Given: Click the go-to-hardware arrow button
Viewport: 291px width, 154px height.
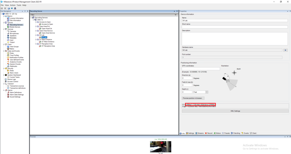Looking at the screenshot, I should coord(285,50).
